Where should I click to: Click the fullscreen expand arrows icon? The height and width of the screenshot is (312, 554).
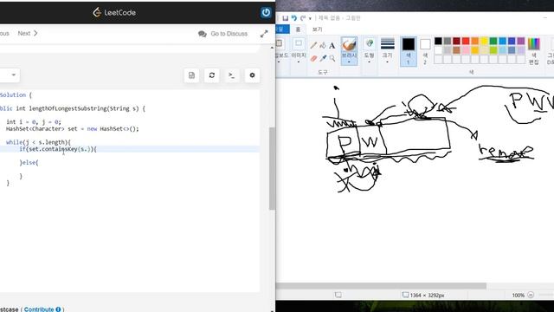pos(264,34)
